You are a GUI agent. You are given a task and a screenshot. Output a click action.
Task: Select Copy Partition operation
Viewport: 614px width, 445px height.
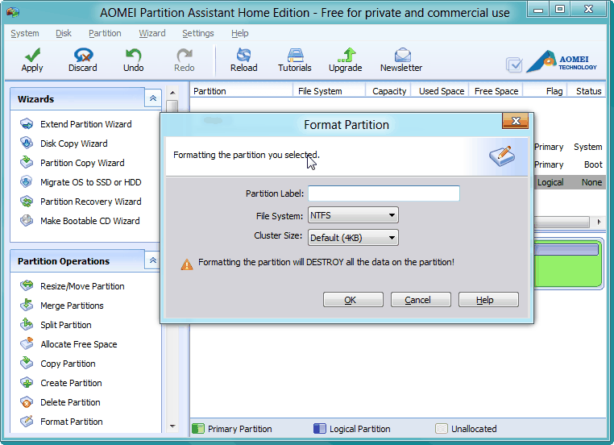tap(68, 364)
